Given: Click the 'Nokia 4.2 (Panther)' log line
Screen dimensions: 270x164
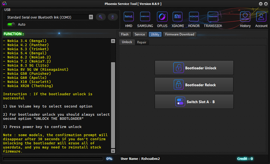Looking at the screenshot, I should 26,45.
